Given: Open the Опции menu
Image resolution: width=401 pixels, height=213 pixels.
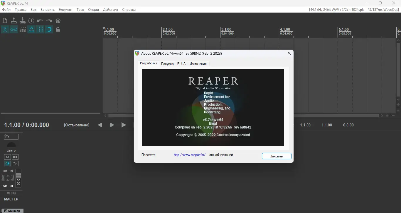Looking at the screenshot, I should click(93, 9).
